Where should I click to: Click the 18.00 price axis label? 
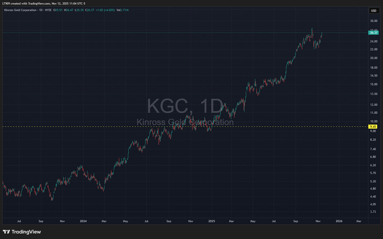click(x=374, y=68)
